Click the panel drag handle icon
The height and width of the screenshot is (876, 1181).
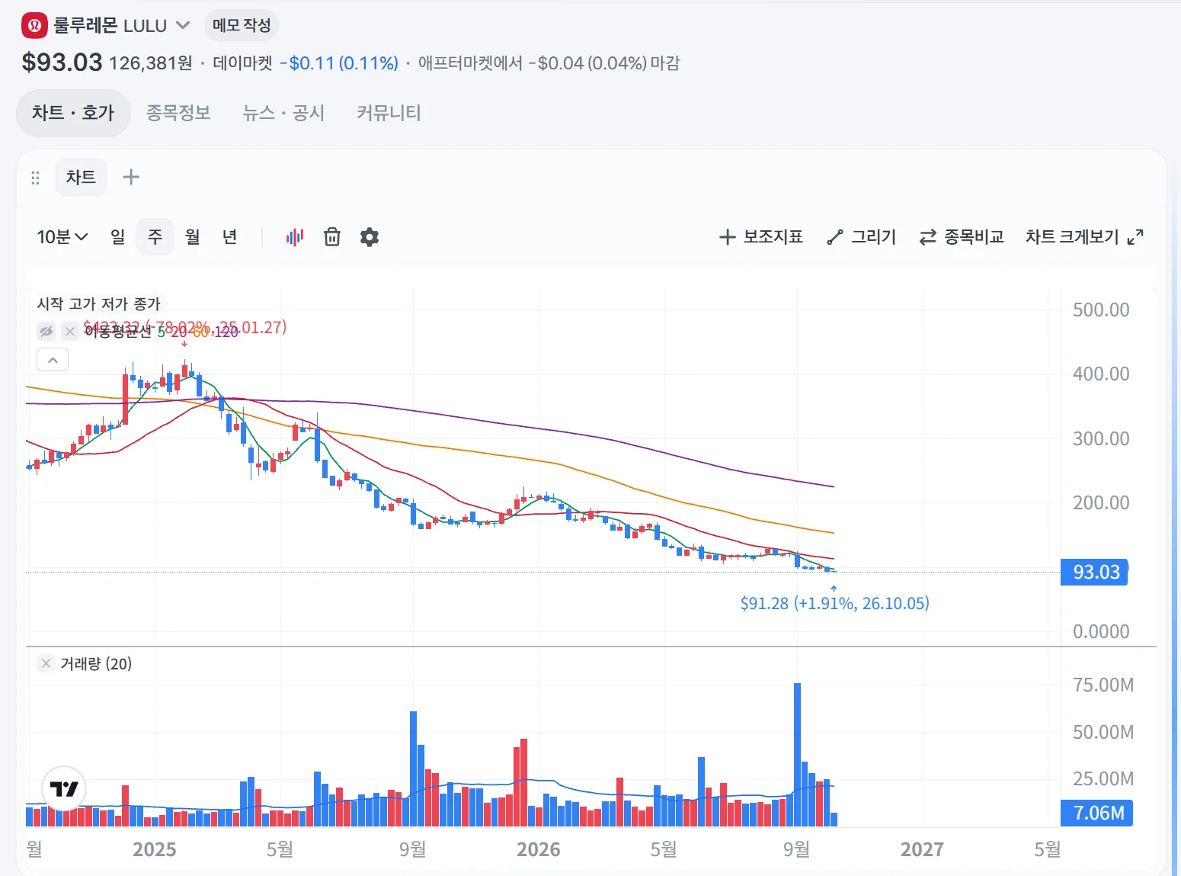pos(35,178)
